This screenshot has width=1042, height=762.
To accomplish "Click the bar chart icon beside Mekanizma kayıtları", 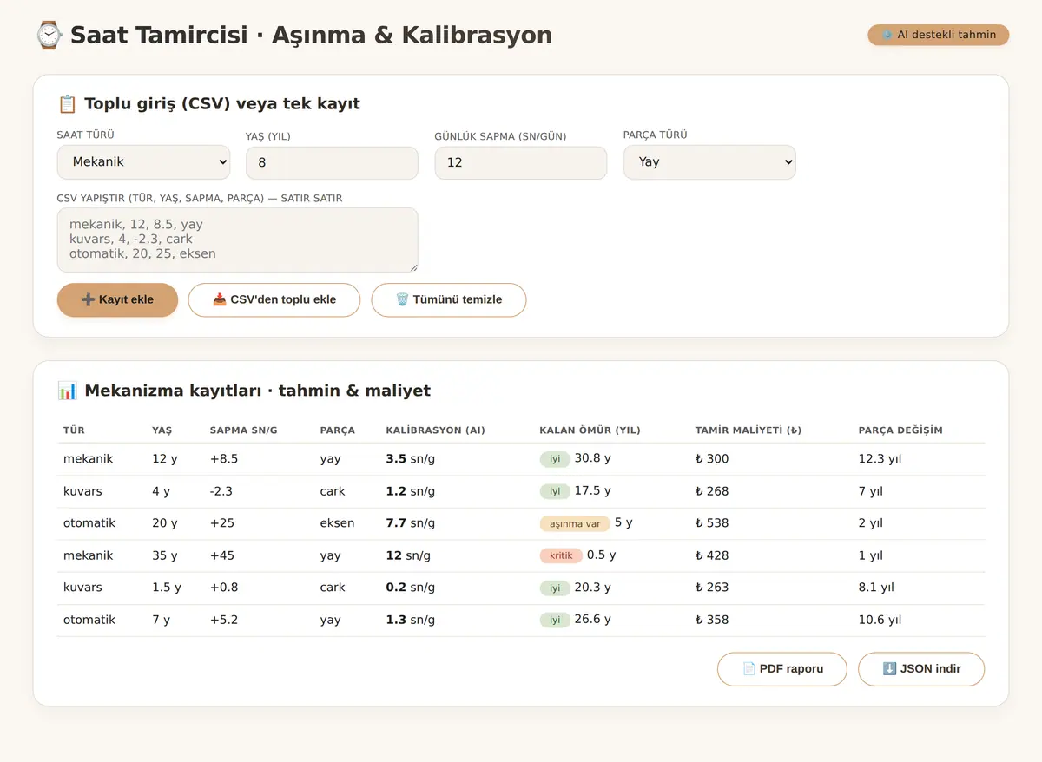I will pyautogui.click(x=67, y=391).
